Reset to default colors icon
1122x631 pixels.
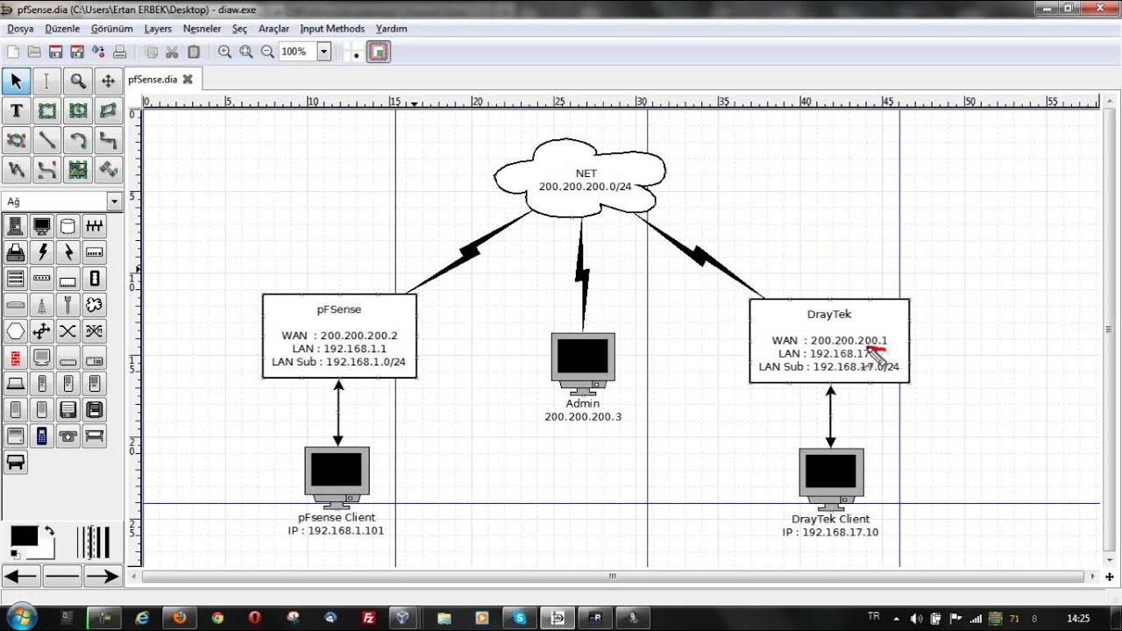[x=15, y=554]
